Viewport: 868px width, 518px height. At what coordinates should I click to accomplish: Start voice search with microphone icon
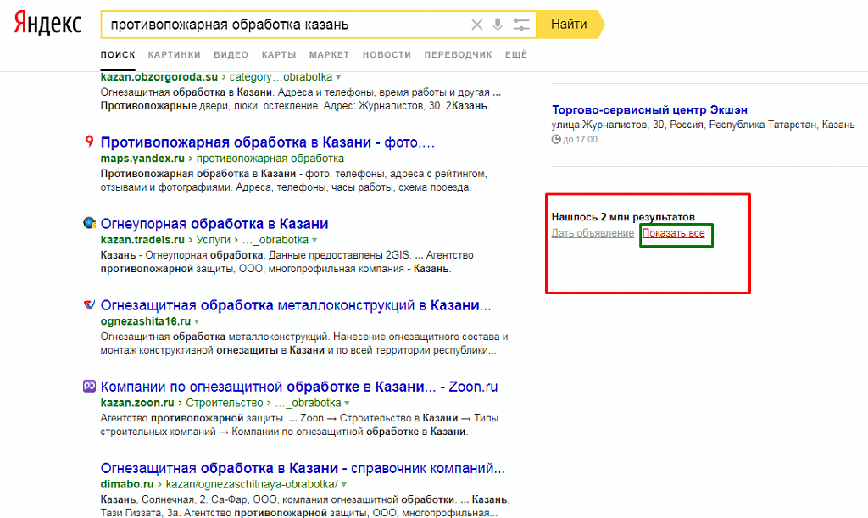point(498,25)
